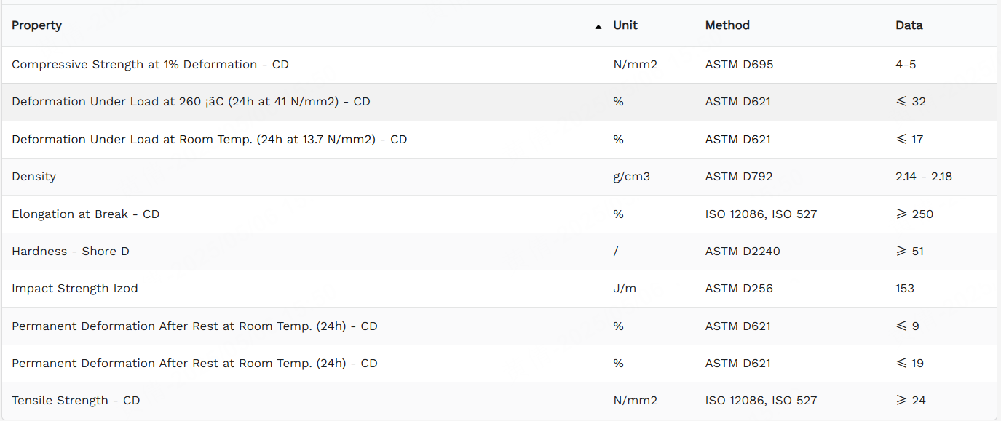
Task: Click Permanent Deformation row with value ≤ 19
Action: click(499, 364)
